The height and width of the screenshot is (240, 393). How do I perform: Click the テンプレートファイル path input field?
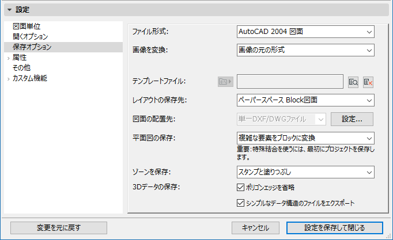click(290, 82)
